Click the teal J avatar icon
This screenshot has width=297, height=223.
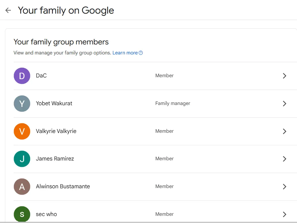(x=22, y=159)
